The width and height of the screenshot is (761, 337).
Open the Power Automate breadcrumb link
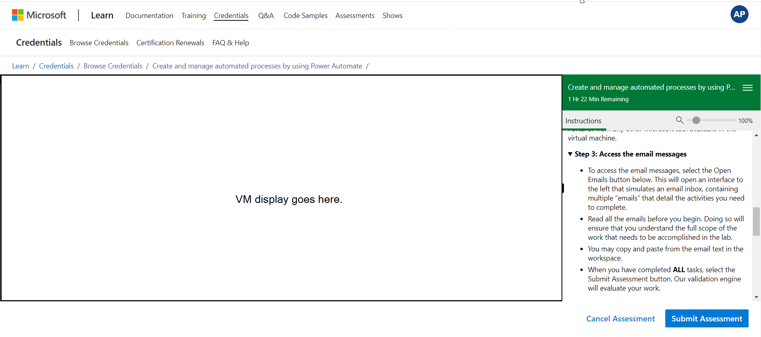(257, 66)
